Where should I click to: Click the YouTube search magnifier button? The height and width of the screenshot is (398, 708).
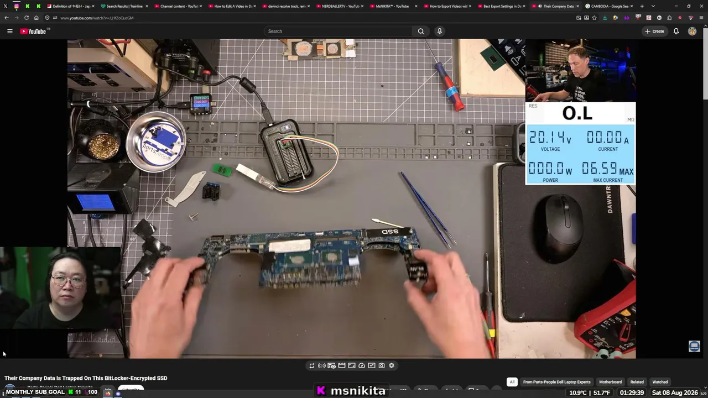421,31
